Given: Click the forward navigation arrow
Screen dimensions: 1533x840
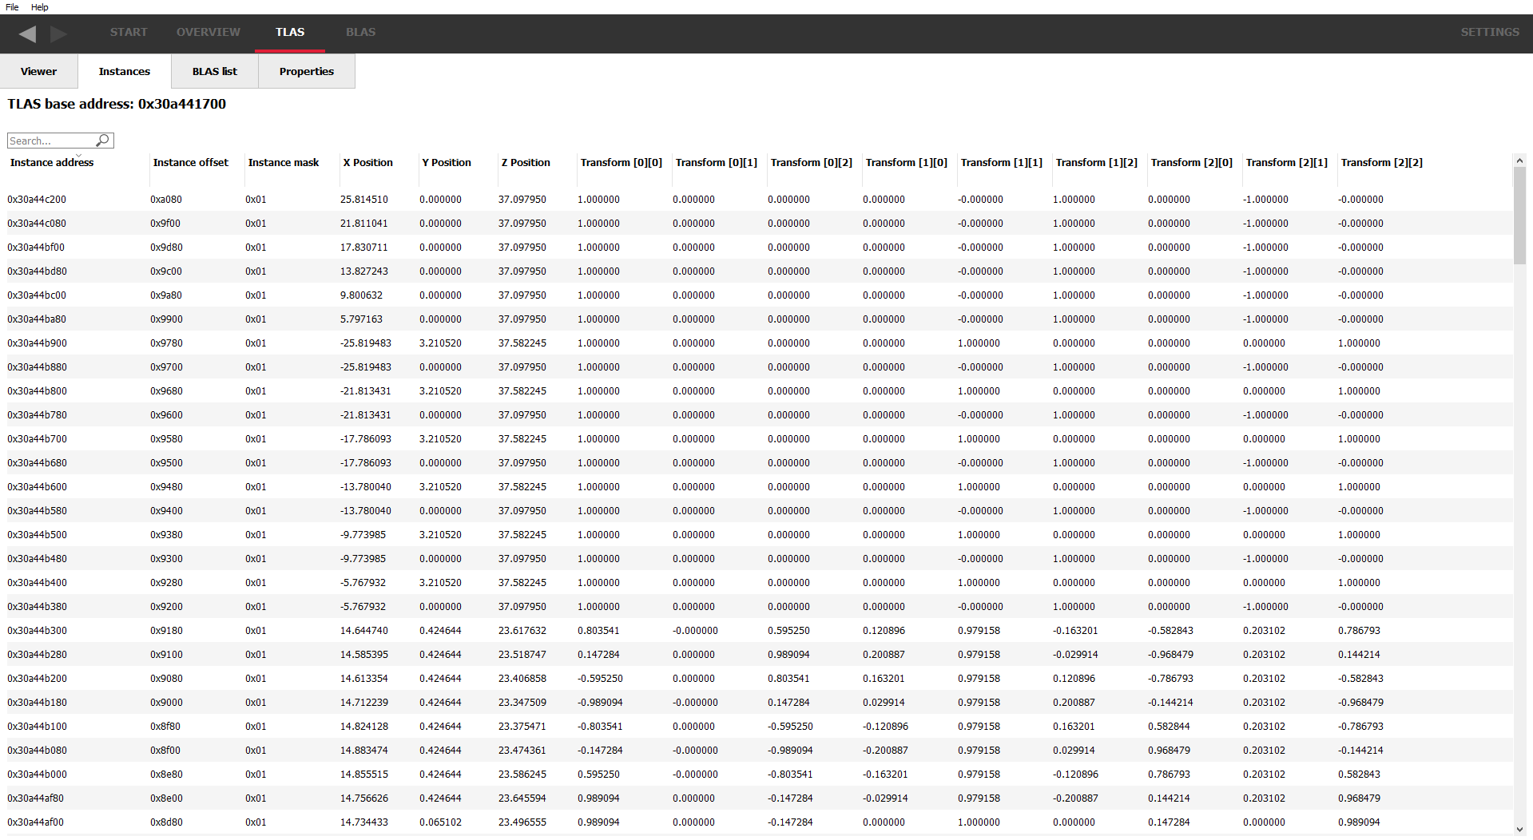Looking at the screenshot, I should 58,34.
